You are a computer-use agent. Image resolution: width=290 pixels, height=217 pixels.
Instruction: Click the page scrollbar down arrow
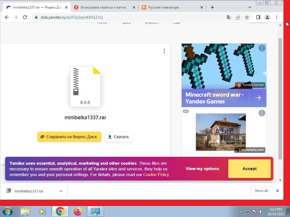point(280,180)
